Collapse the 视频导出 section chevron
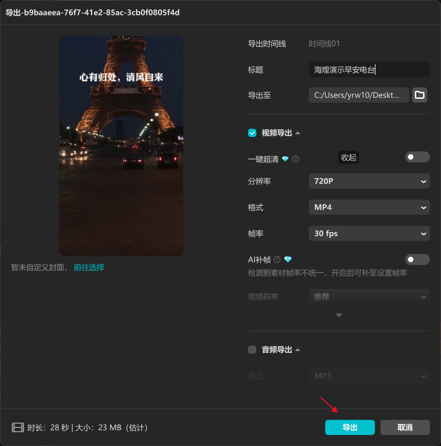This screenshot has width=441, height=446. (298, 133)
